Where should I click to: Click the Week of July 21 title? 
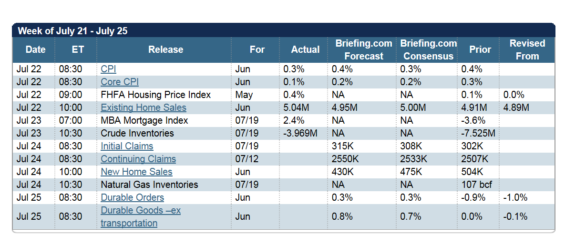coord(72,31)
